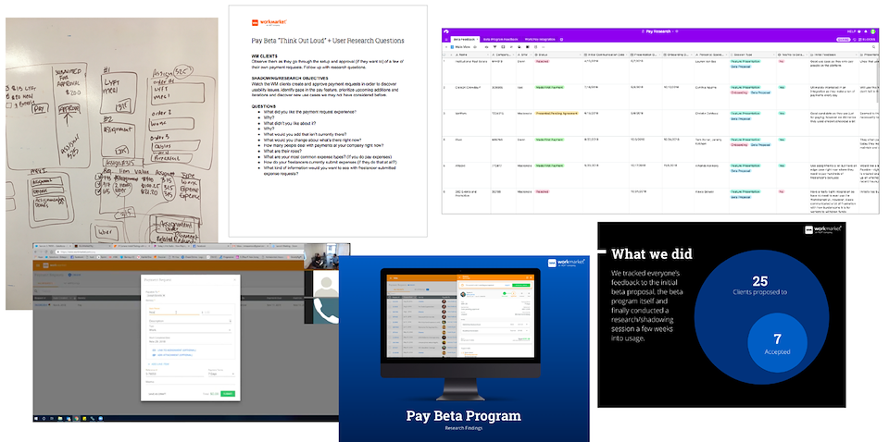Screen dimensions: 889x442
Task: Click the Initial Communication Date column header
Action: pos(606,55)
